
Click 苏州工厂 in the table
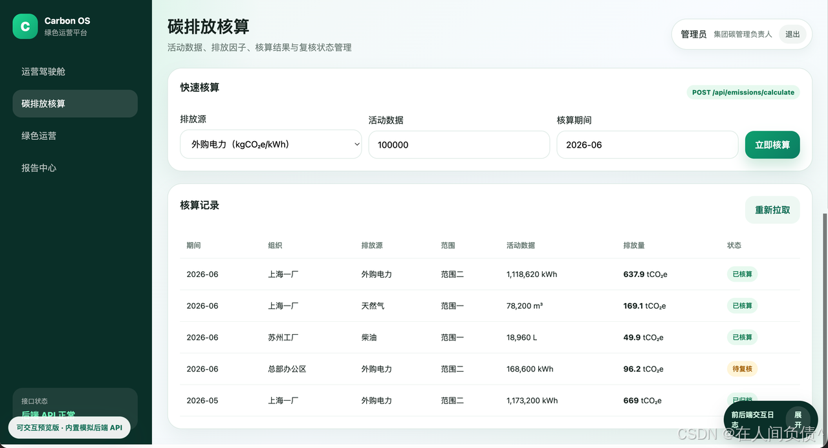(283, 337)
